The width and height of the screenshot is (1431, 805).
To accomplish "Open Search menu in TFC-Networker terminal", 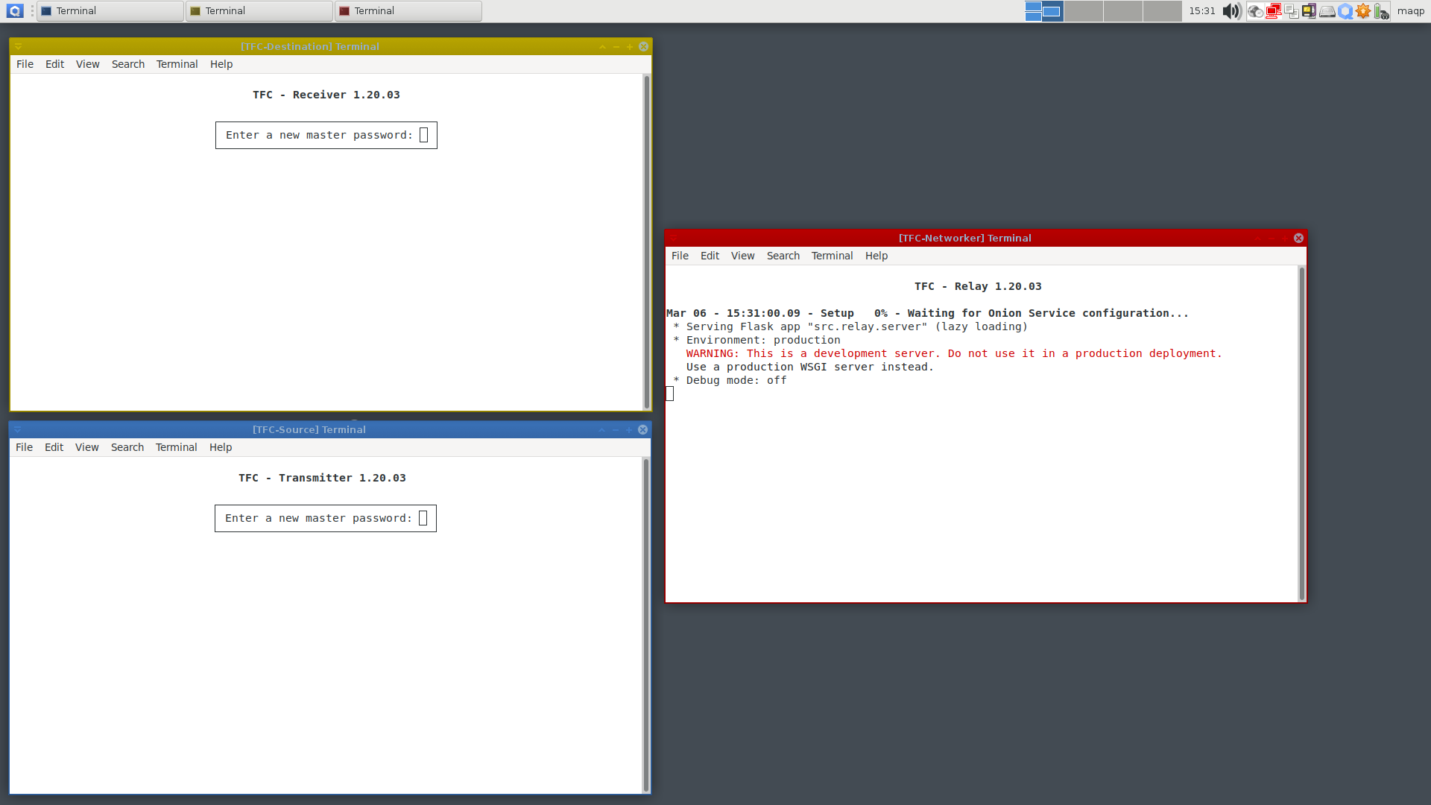I will coord(783,256).
